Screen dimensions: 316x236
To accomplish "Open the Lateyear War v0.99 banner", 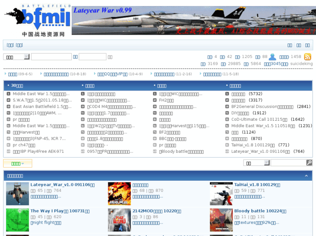I will click(x=194, y=20).
